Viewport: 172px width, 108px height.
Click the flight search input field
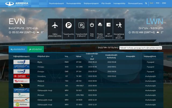(141, 48)
